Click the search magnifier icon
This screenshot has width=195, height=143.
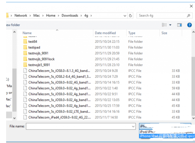(188, 16)
